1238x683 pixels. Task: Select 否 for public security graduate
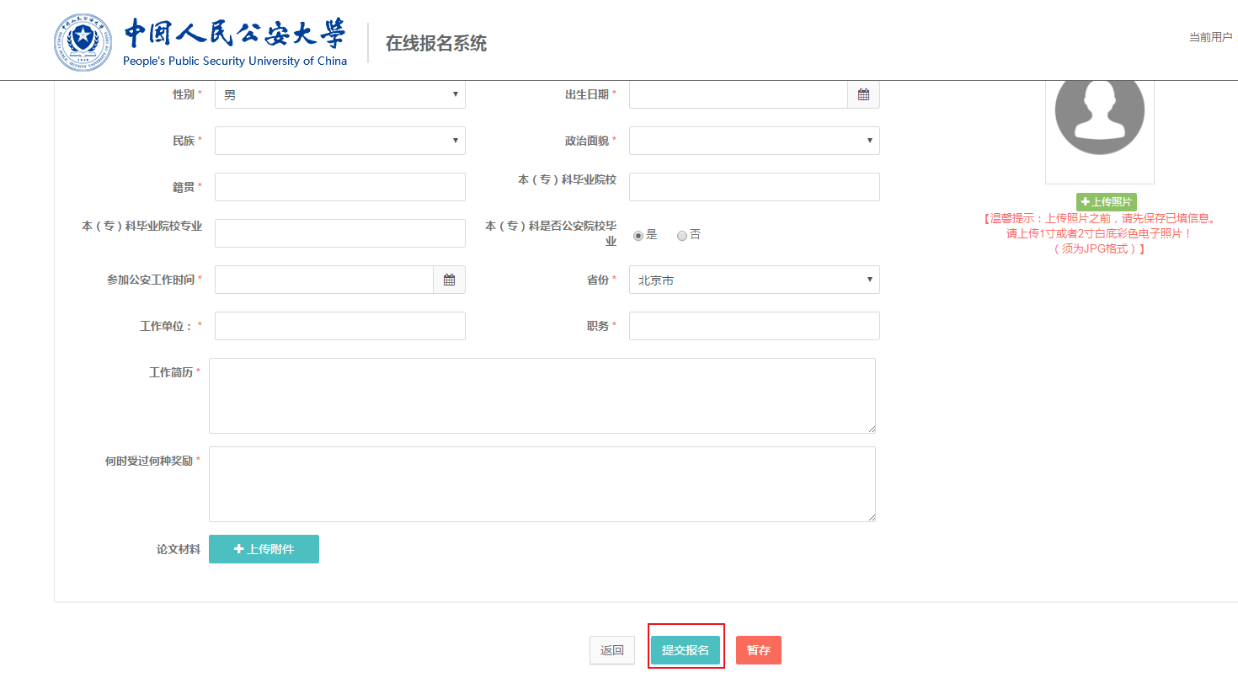click(x=682, y=236)
